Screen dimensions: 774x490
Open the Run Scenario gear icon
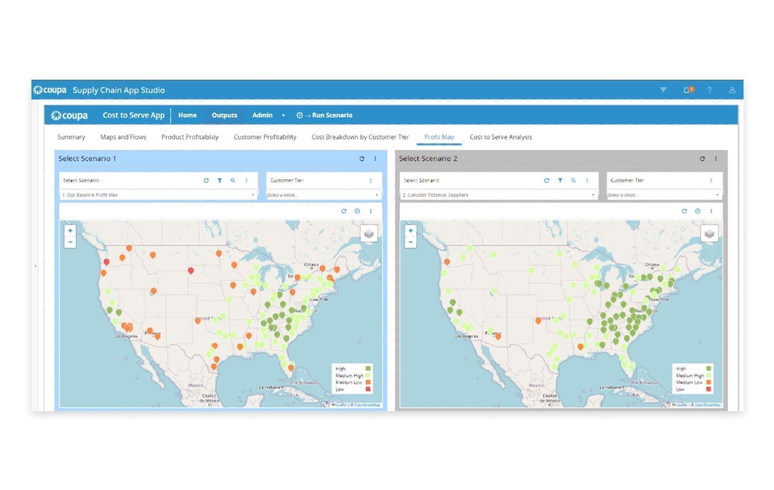(299, 115)
